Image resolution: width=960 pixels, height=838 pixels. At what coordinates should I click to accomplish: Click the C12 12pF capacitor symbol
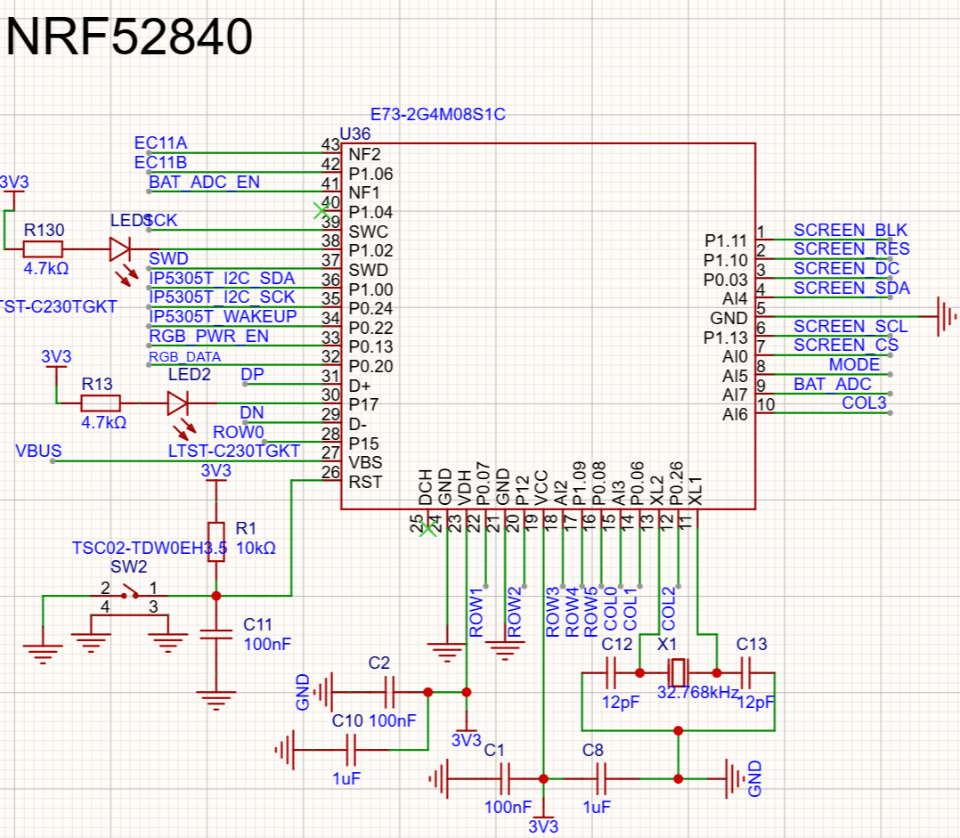pos(610,672)
